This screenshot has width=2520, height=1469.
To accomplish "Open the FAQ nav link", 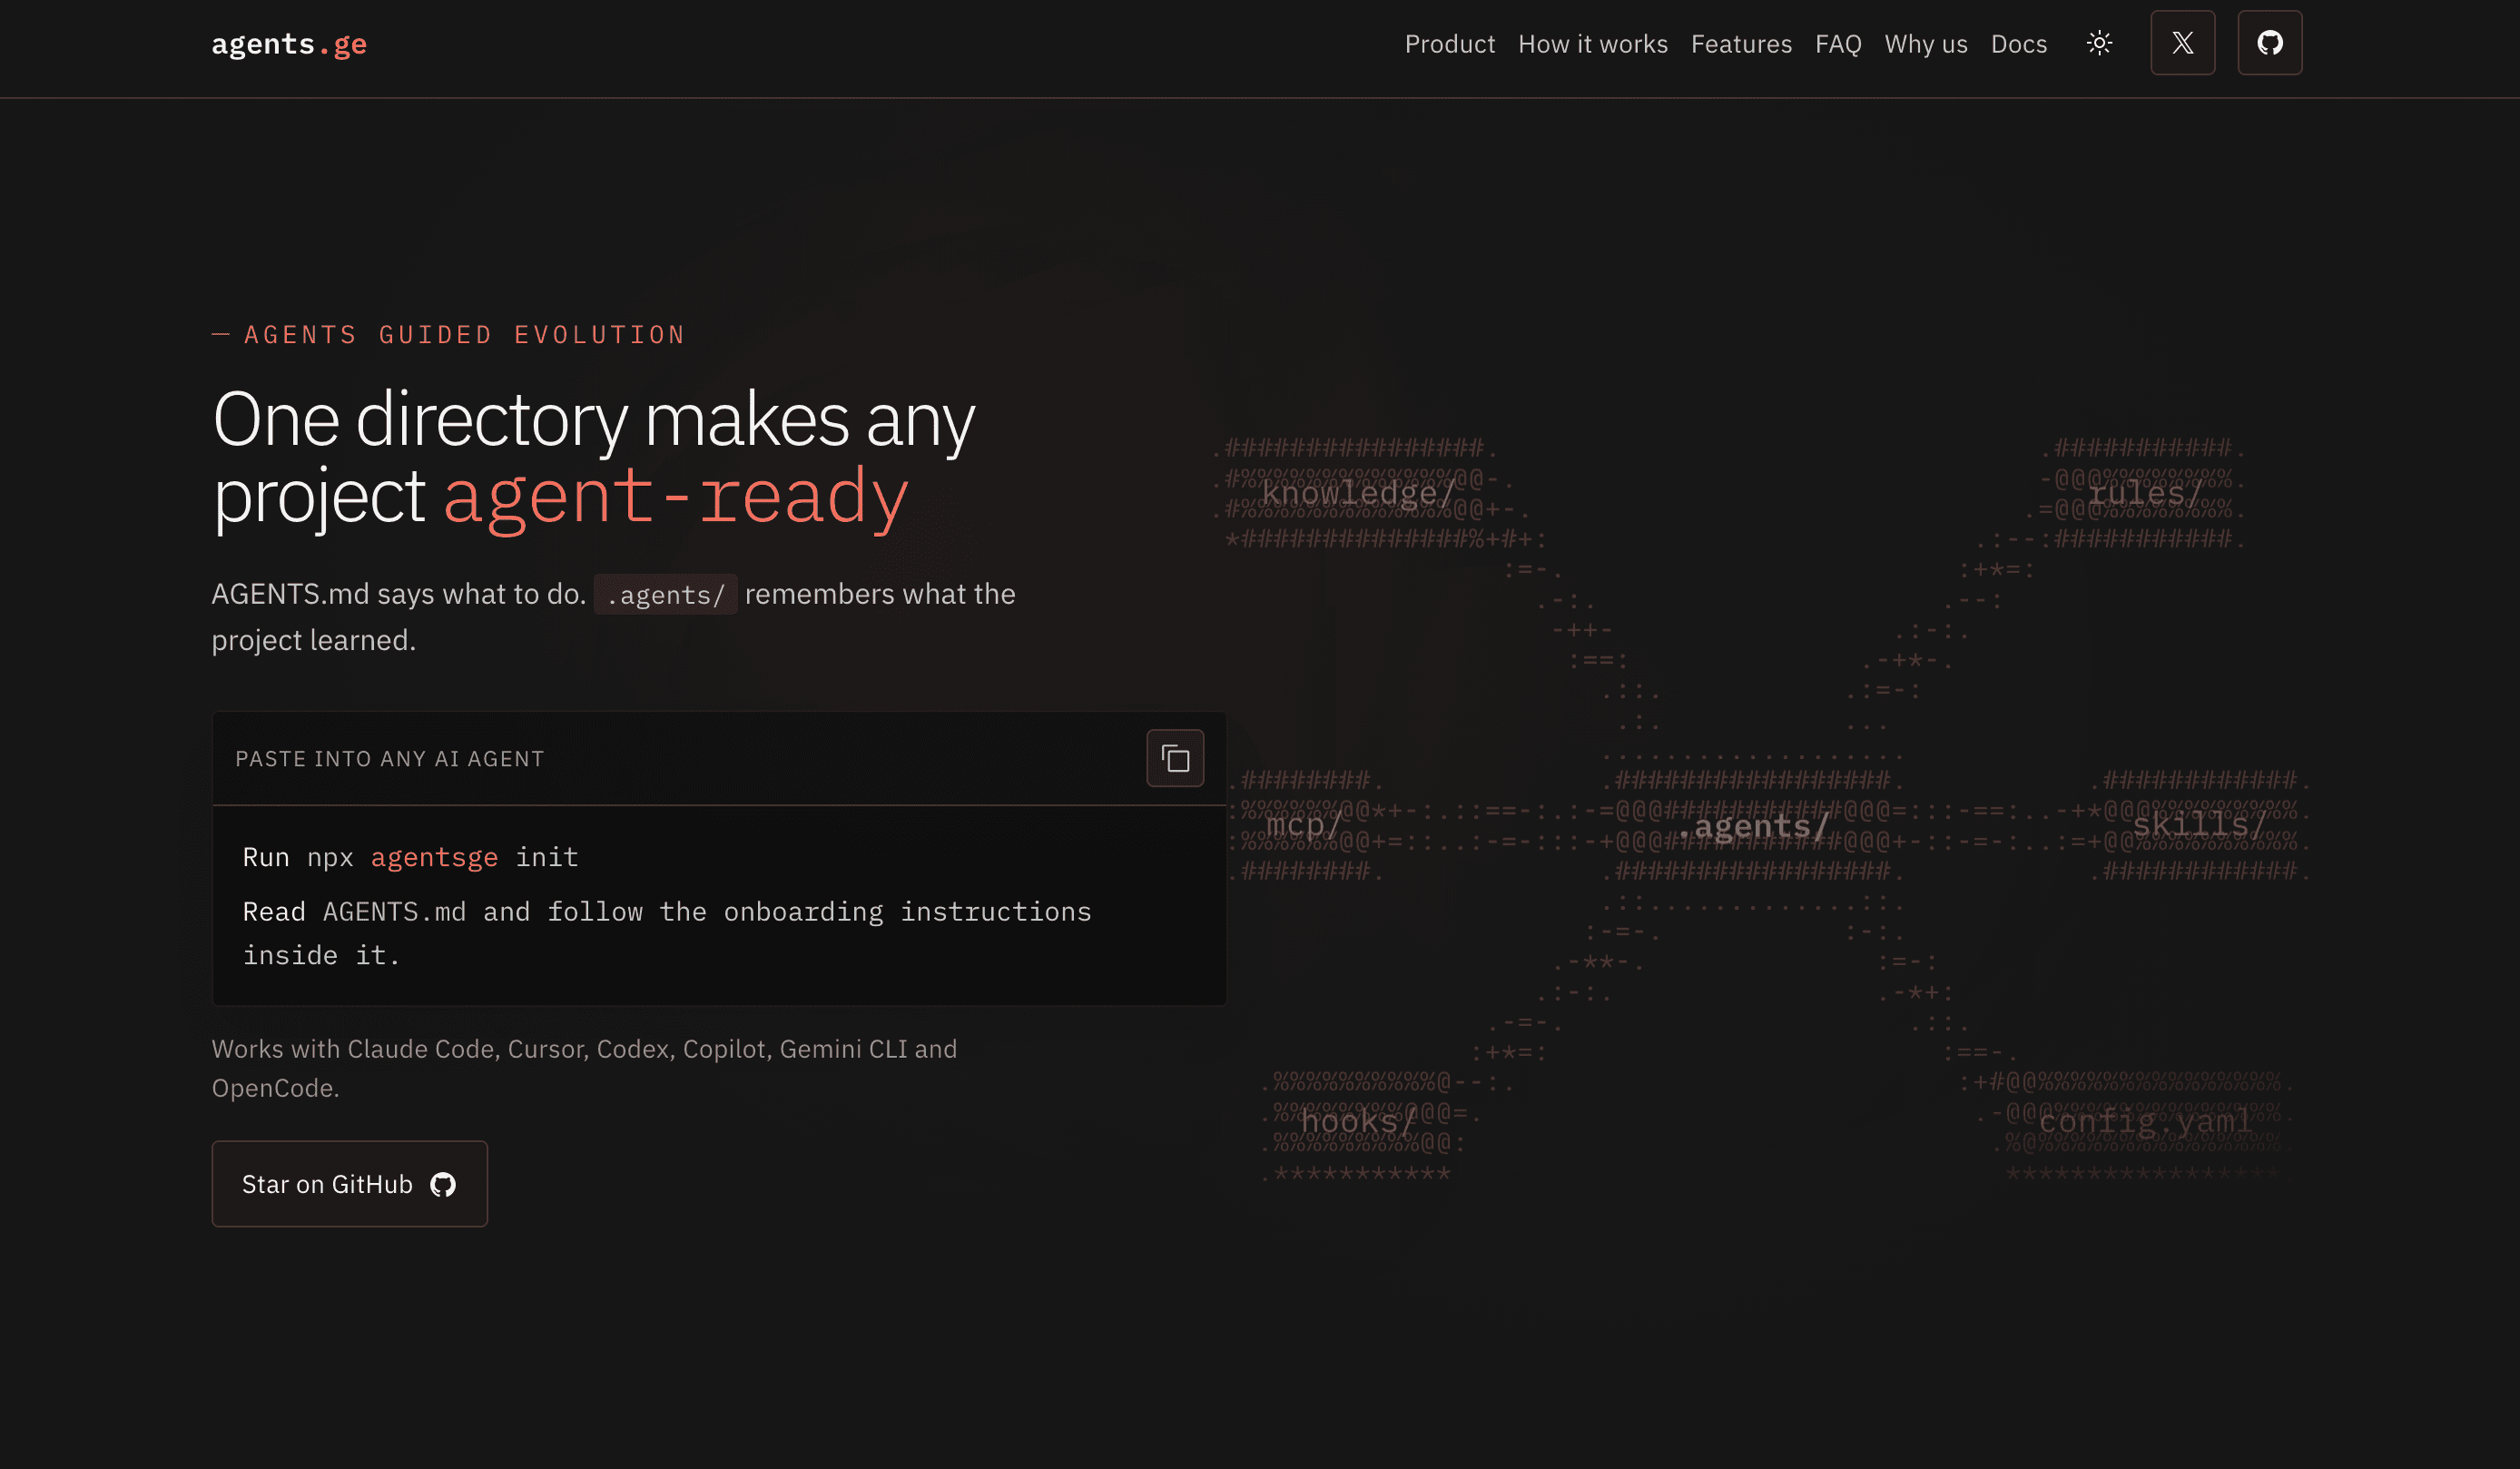I will pos(1838,44).
